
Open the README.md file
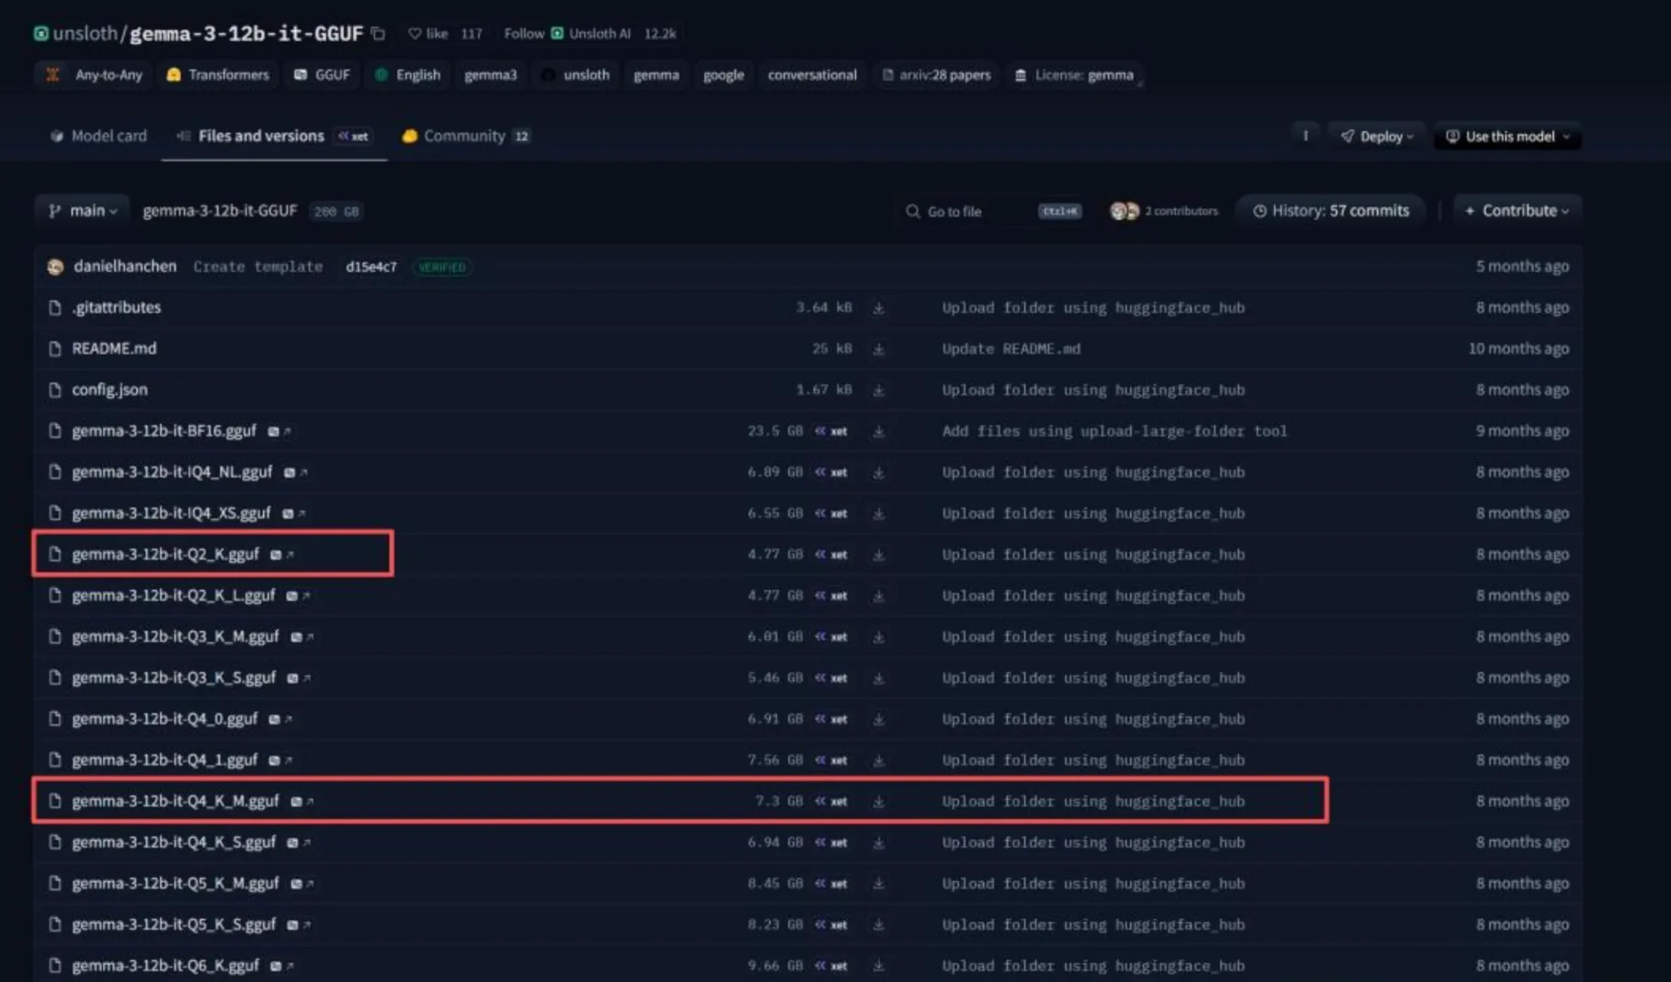114,349
